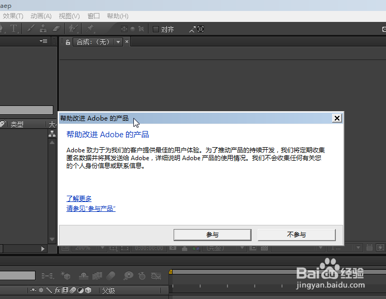
Task: Click the 不参与 button
Action: [297, 235]
